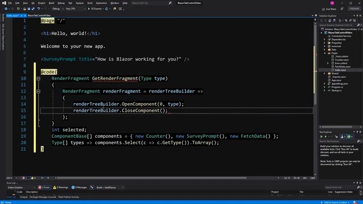This screenshot has height=204, width=363.
Task: Click the send feedback icon near Live Share
Action: 342,9
